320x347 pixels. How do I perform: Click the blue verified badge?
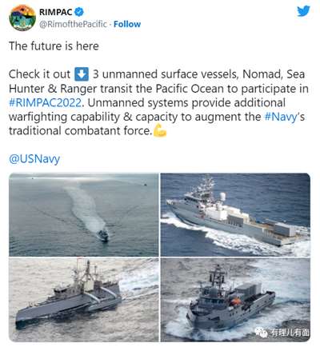[x=79, y=12]
